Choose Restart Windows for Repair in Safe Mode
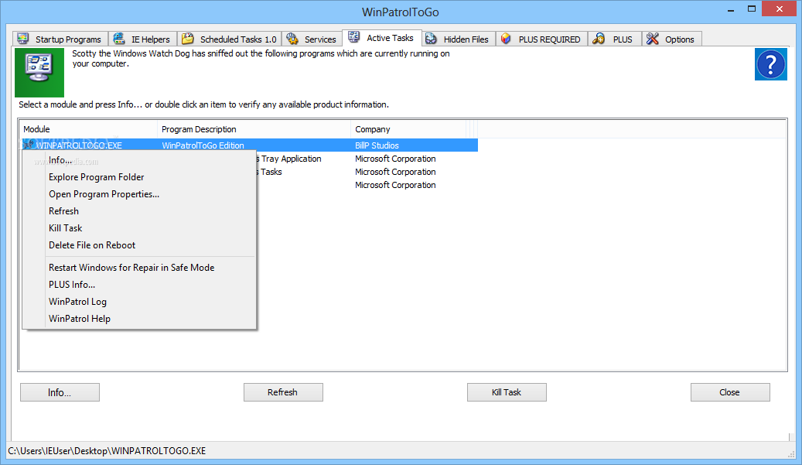802x465 pixels. 138,268
